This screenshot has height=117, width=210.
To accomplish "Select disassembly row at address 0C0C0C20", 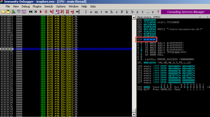I will click(x=66, y=72).
